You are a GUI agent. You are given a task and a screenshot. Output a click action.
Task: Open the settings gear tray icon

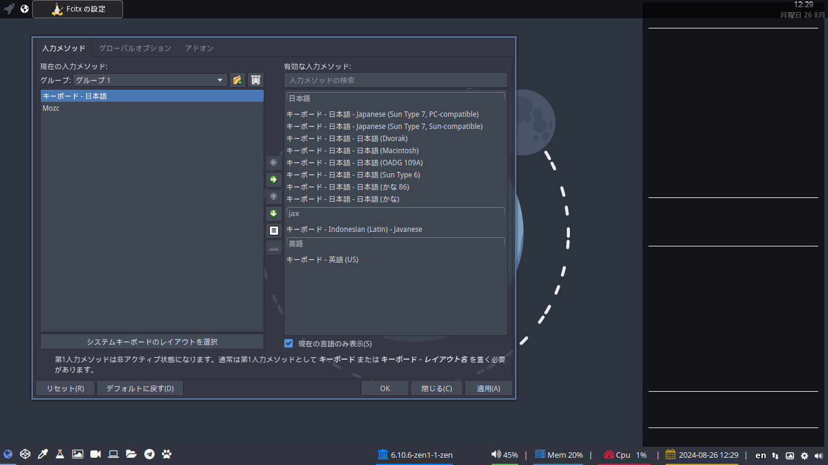coord(805,455)
